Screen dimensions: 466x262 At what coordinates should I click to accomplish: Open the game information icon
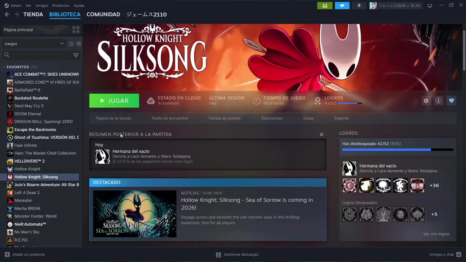click(438, 101)
